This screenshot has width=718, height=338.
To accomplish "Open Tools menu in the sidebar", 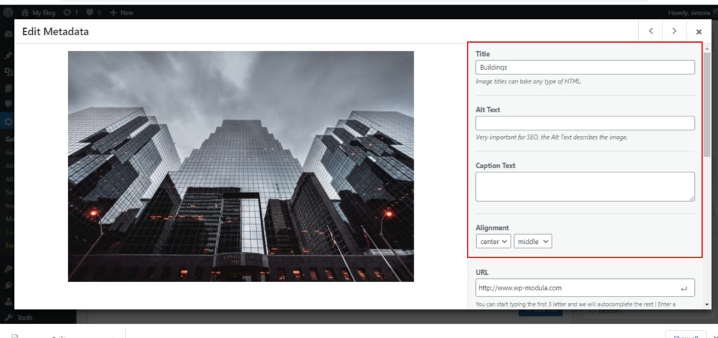I will coord(25,318).
